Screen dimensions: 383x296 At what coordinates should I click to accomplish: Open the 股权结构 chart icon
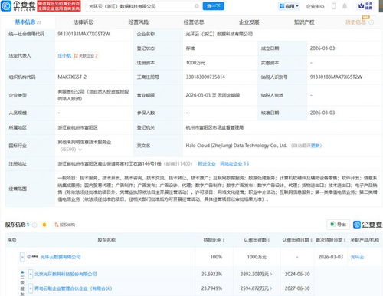[x=57, y=225]
